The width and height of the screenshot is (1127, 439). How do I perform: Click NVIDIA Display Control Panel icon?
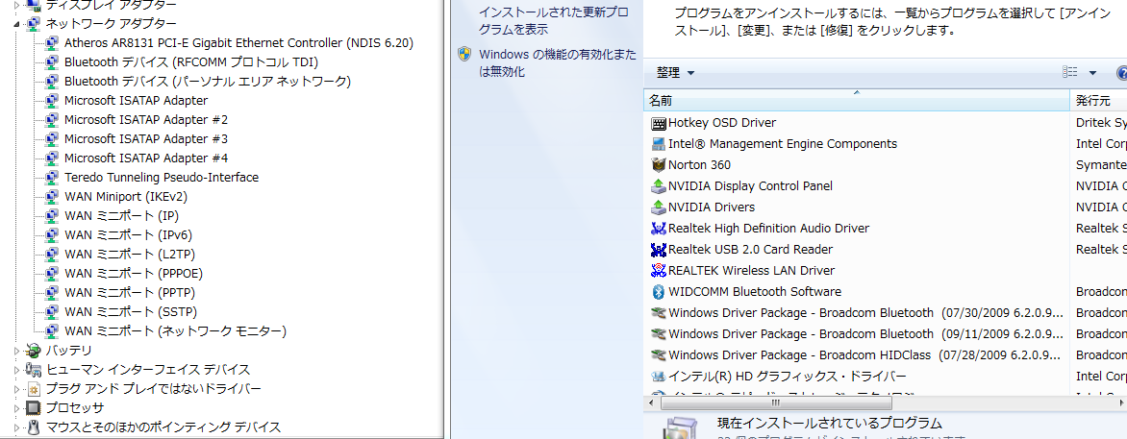(x=659, y=186)
